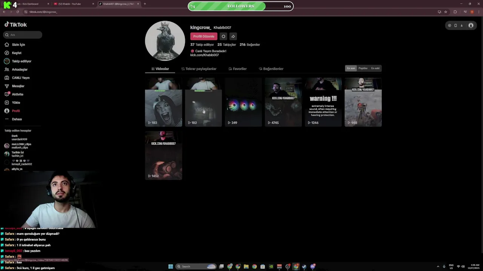Open the video with 1452 views
The image size is (483, 271).
point(163,155)
